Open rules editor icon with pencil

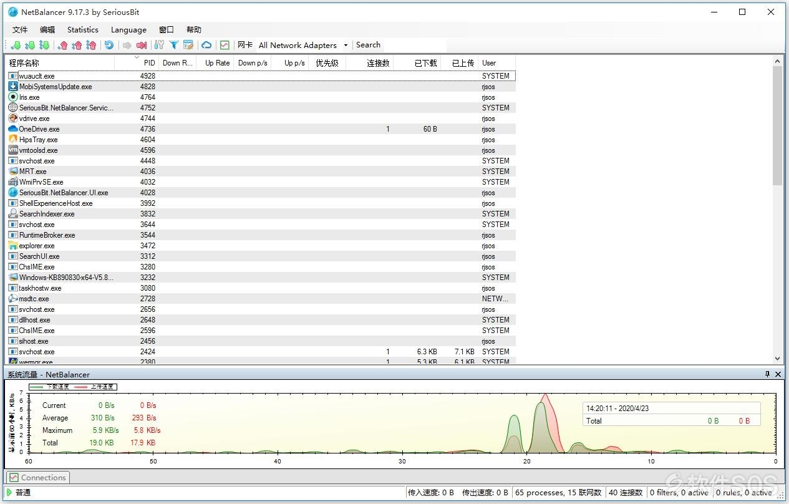pos(188,45)
